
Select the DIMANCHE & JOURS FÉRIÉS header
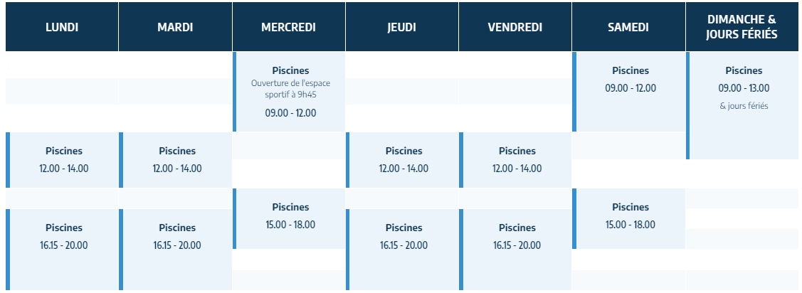742,26
